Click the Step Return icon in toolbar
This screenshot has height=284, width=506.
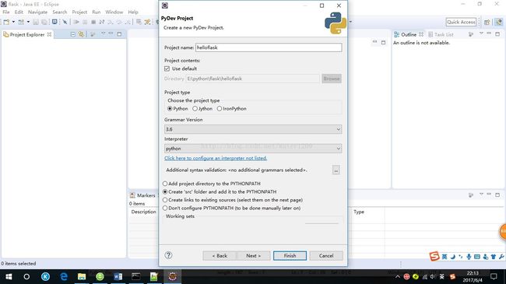pyautogui.click(x=128, y=22)
